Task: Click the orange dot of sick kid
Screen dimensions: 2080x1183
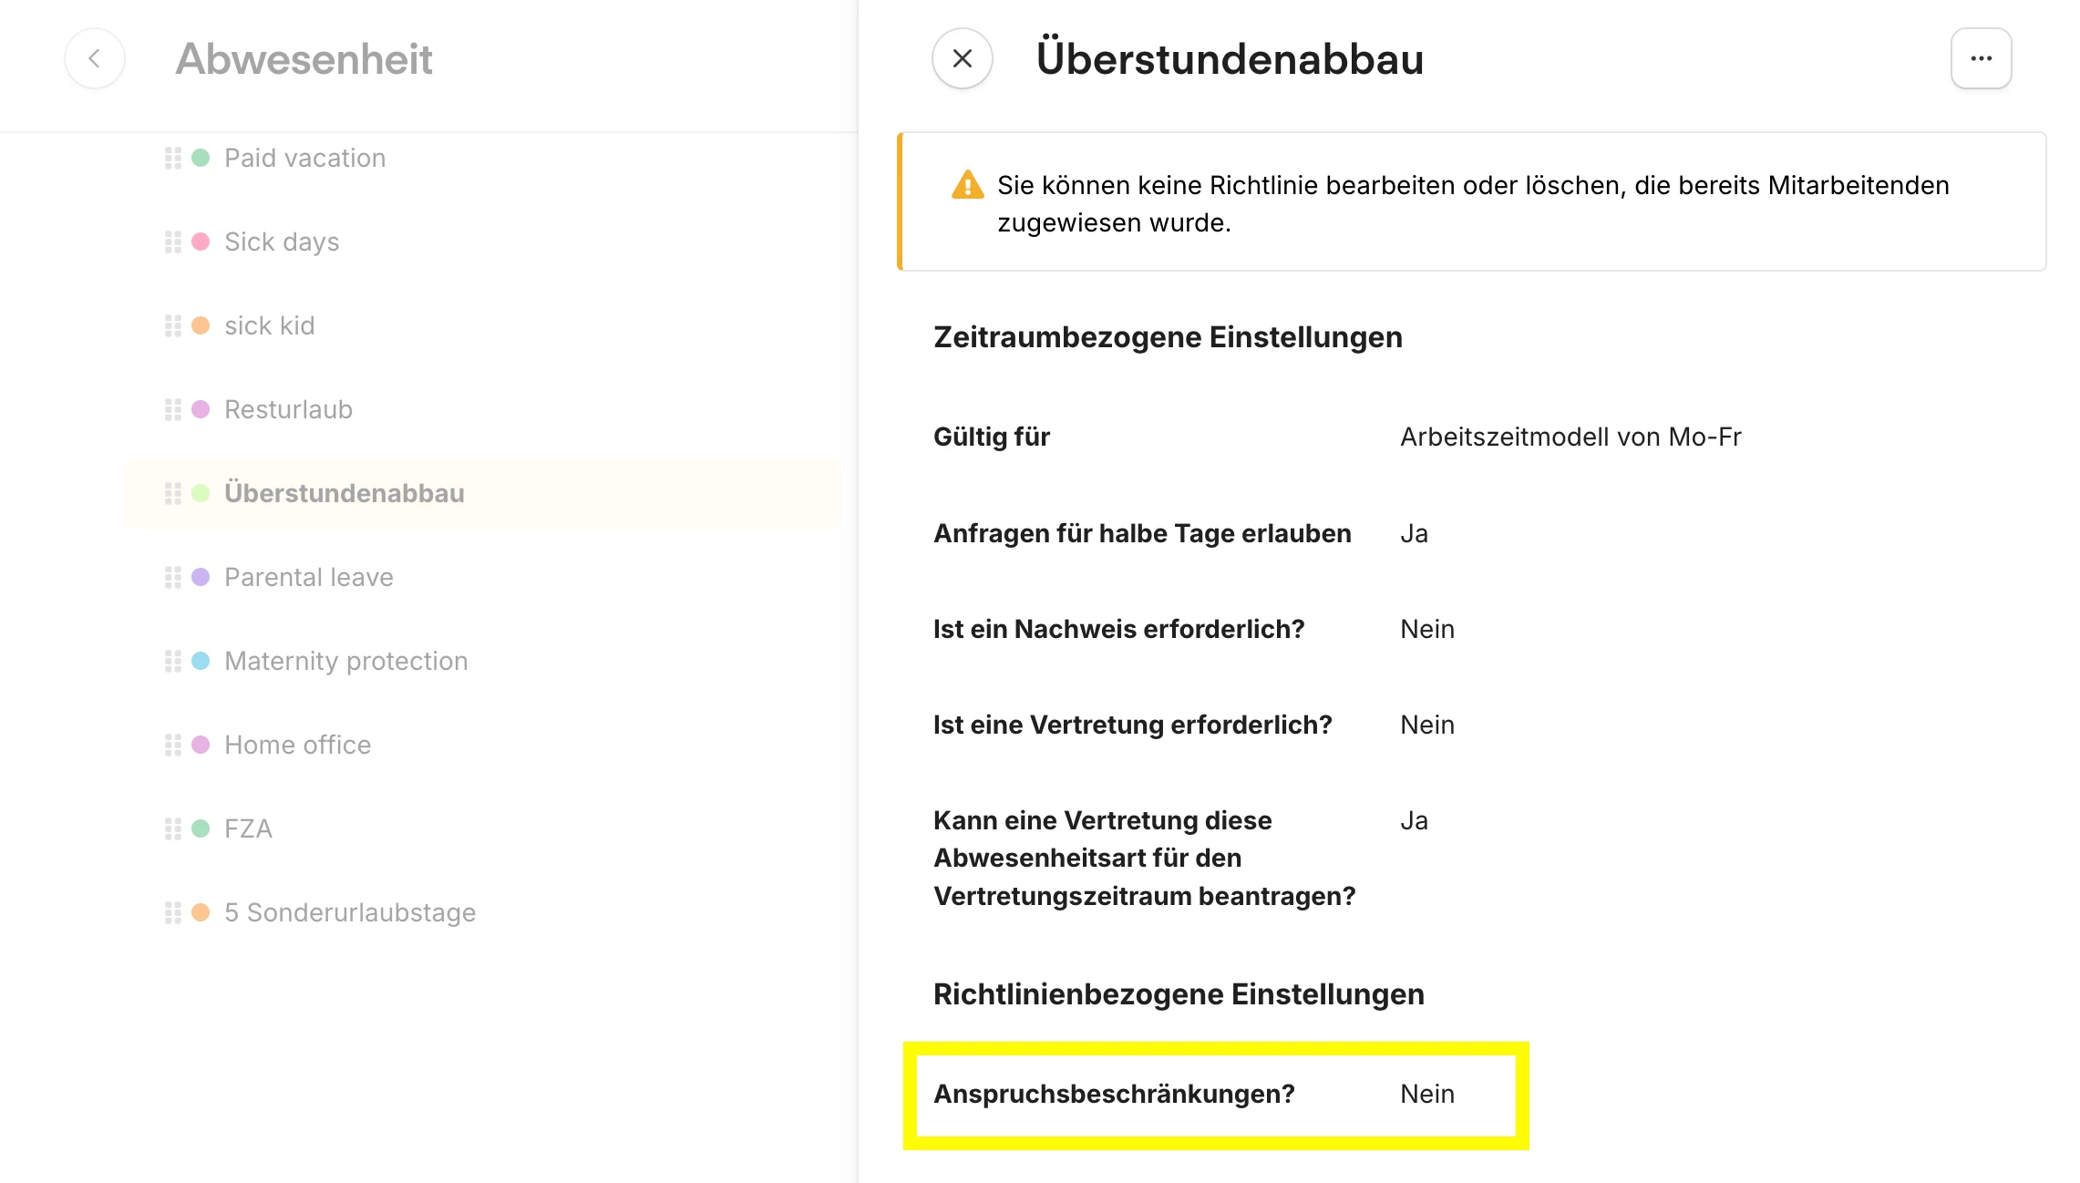Action: 201,325
